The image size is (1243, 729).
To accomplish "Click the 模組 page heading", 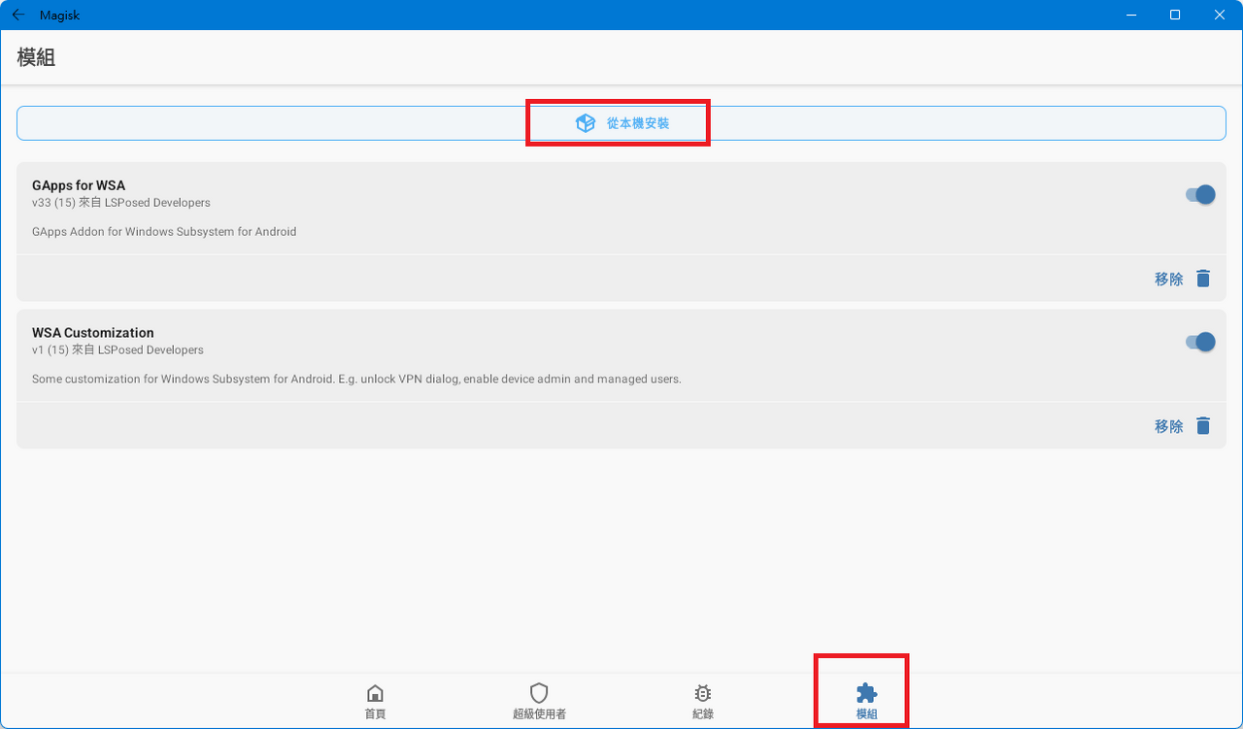I will (x=36, y=57).
